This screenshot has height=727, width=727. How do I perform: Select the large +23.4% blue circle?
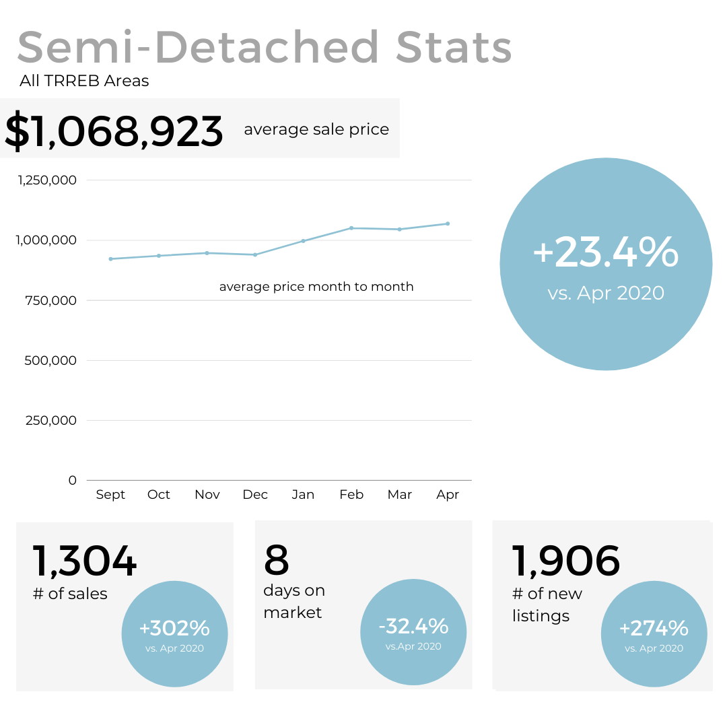tap(606, 264)
